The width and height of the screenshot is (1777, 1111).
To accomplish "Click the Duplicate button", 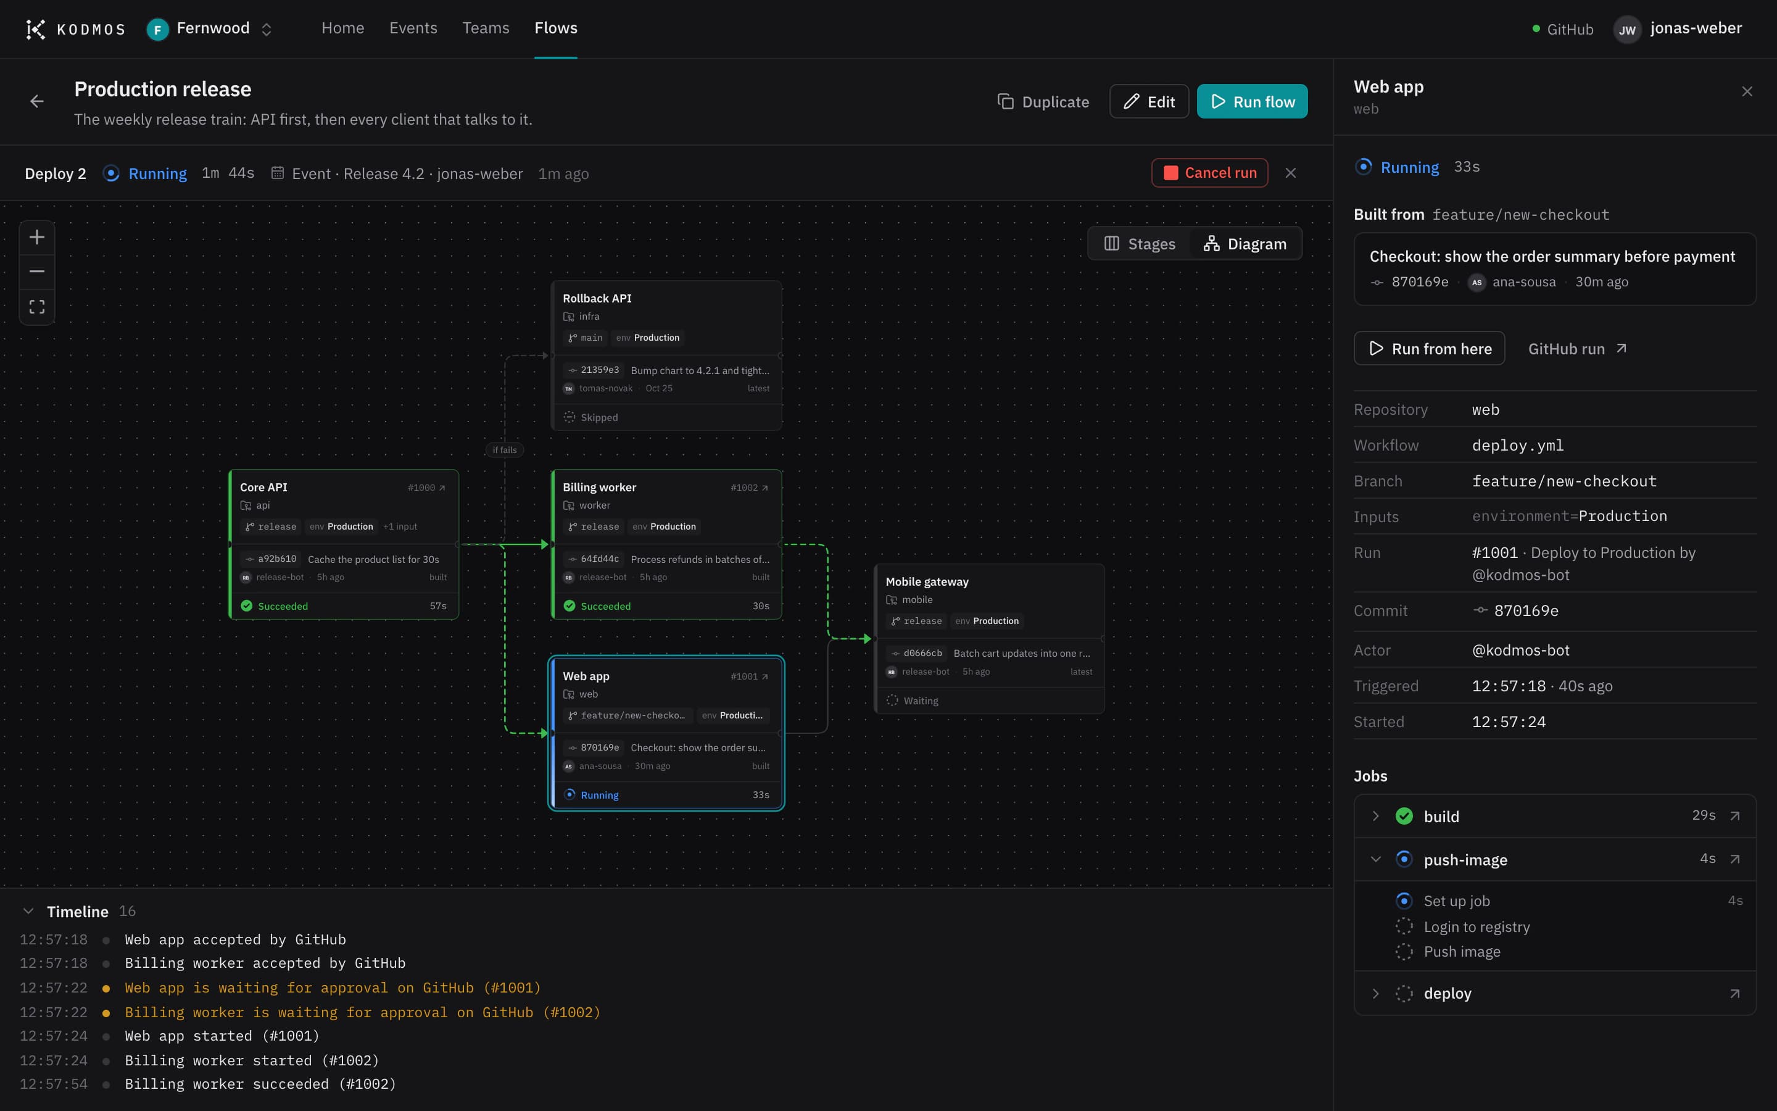I will tap(1043, 101).
